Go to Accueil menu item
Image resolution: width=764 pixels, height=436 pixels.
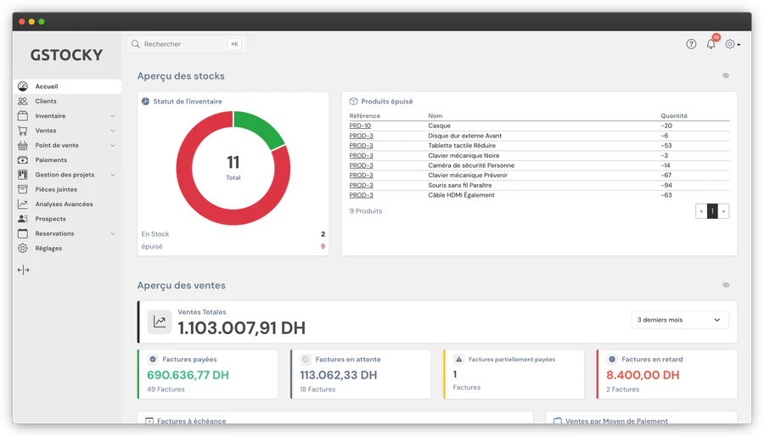pos(67,87)
